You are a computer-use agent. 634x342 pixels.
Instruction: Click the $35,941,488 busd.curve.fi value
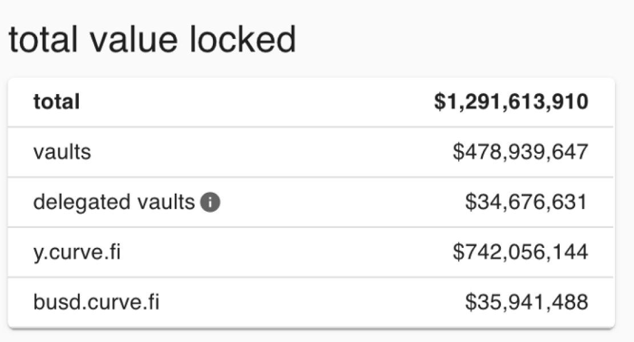[x=527, y=302]
